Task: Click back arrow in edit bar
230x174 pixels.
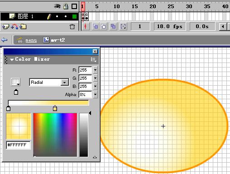Action: click(4, 40)
